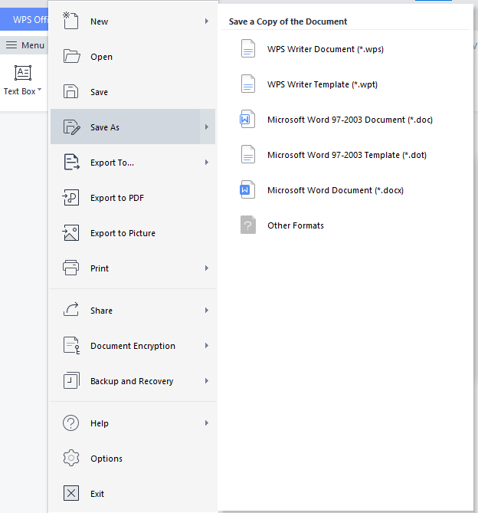Click the Export to PDF icon
This screenshot has width=478, height=513.
tap(70, 198)
